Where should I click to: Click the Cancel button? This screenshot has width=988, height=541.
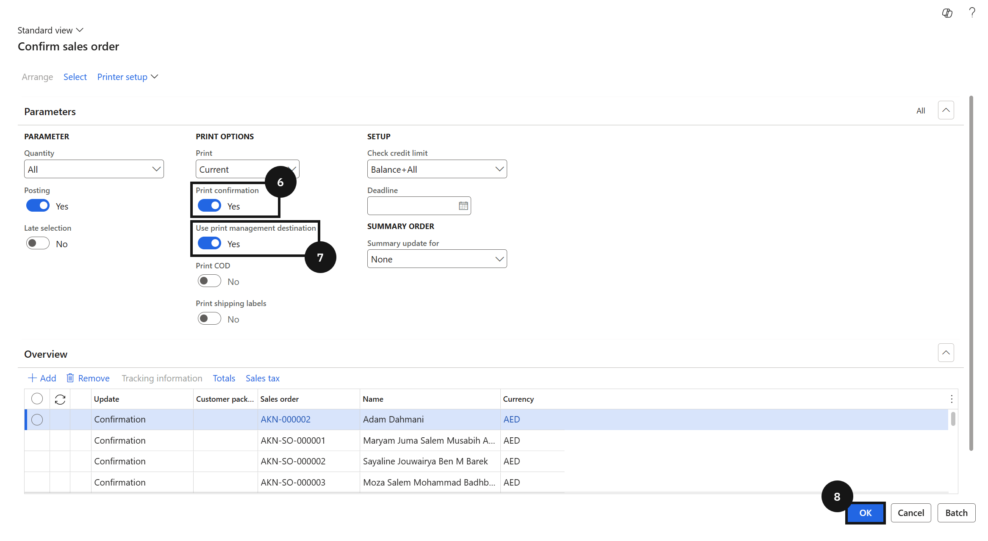(911, 513)
